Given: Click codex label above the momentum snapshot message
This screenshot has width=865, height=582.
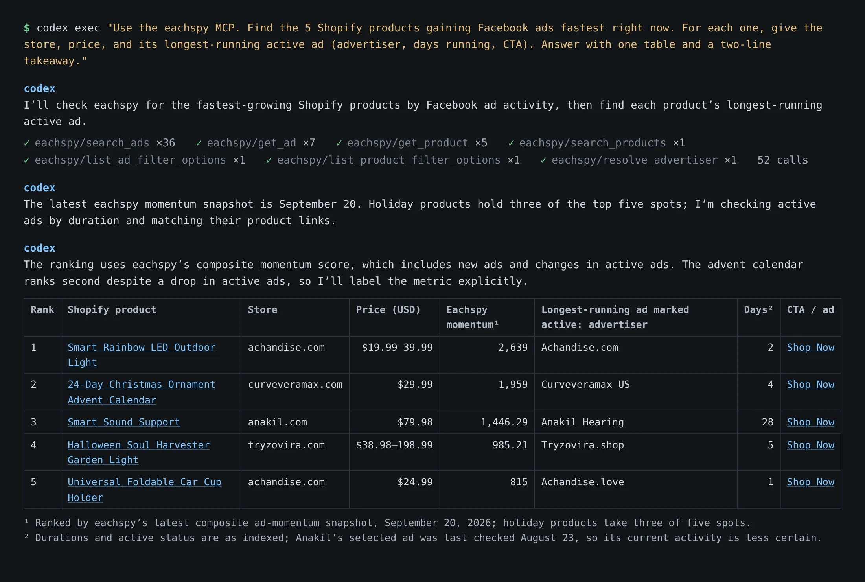Looking at the screenshot, I should [39, 188].
